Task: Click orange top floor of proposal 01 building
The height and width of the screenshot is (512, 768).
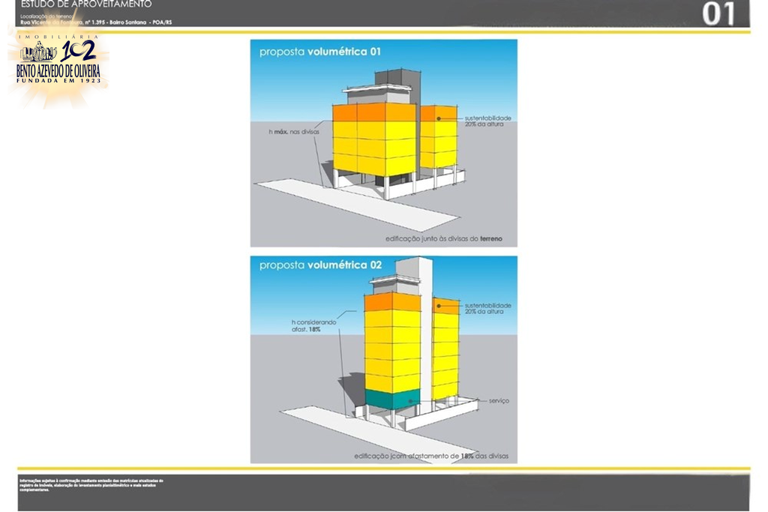Action: [x=373, y=112]
